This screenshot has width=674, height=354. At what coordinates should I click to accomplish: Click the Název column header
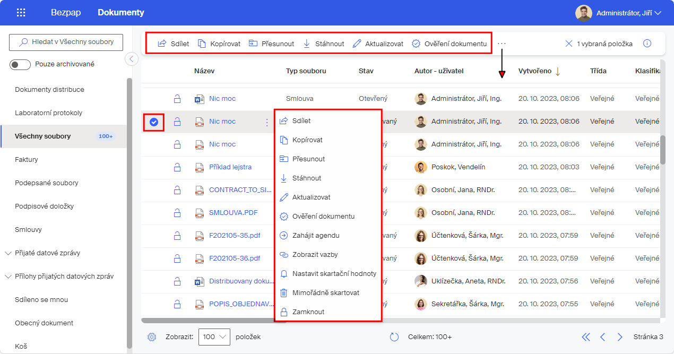point(204,71)
